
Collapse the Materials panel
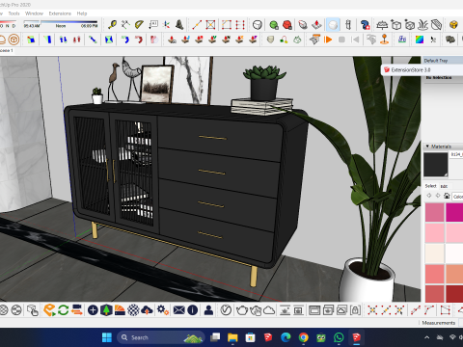point(427,147)
